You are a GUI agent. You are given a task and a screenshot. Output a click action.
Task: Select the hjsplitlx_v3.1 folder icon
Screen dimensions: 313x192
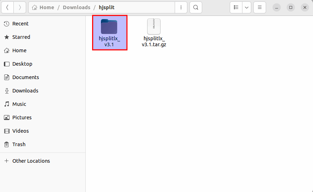[x=109, y=26]
